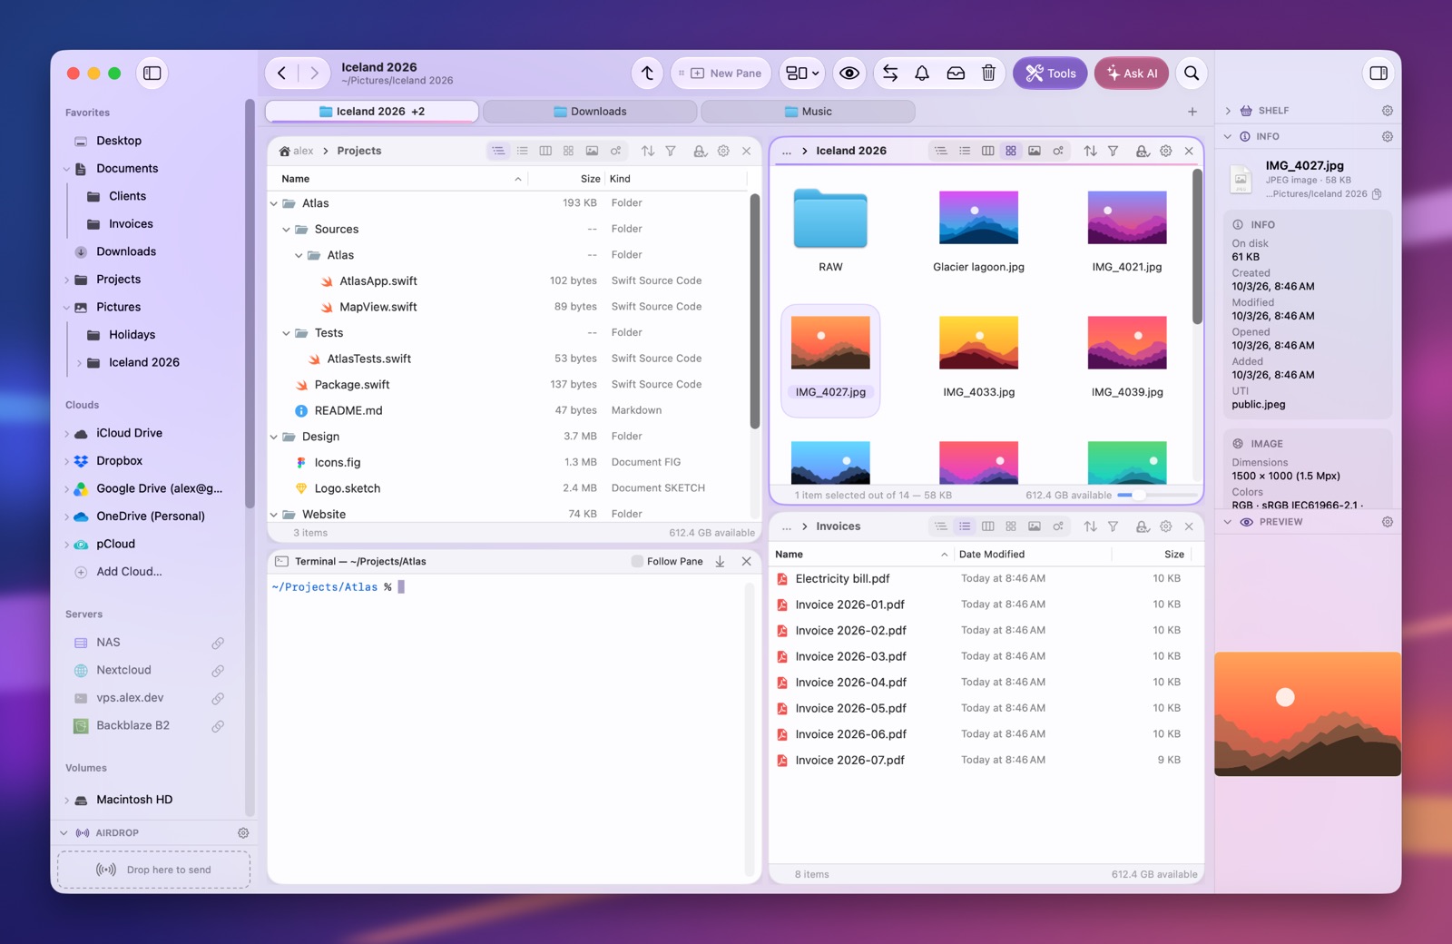1452x944 pixels.
Task: Open AirDrop settings gear in sidebar
Action: coord(243,833)
